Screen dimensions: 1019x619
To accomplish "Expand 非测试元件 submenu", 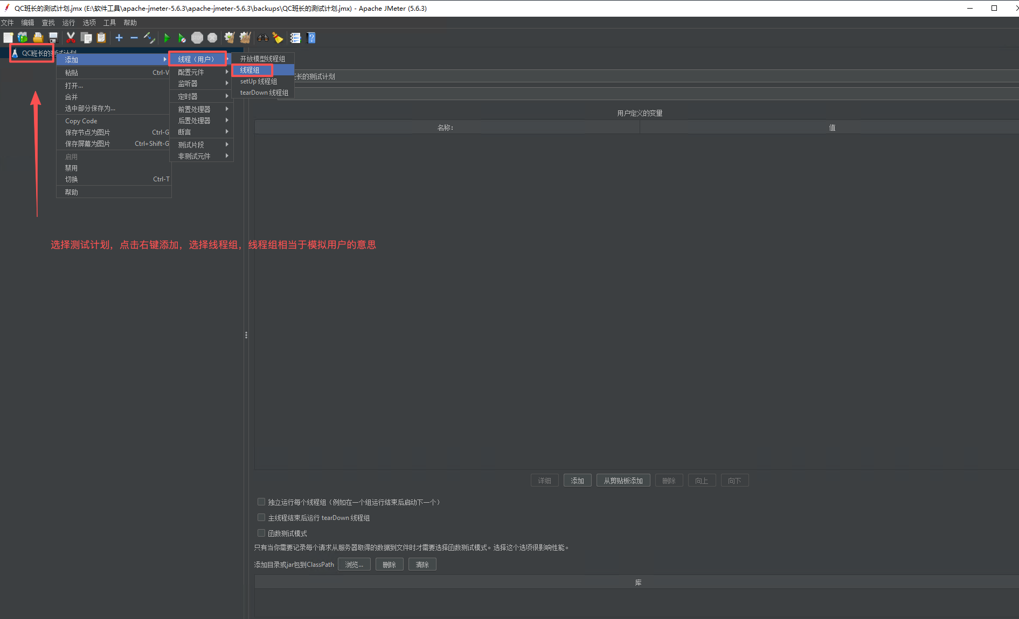I will (x=201, y=156).
